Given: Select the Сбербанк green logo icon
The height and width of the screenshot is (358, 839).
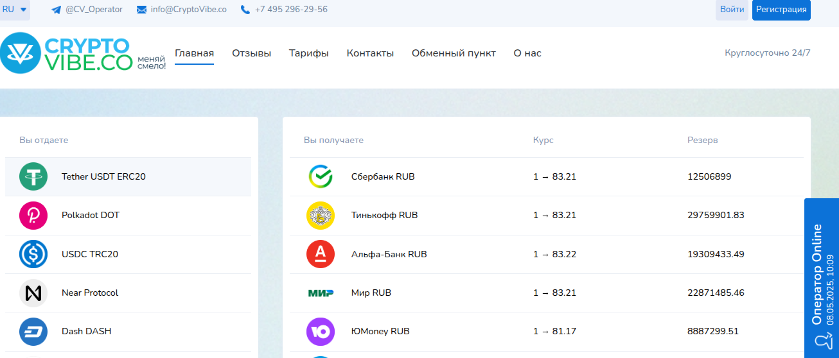Looking at the screenshot, I should pyautogui.click(x=320, y=176).
